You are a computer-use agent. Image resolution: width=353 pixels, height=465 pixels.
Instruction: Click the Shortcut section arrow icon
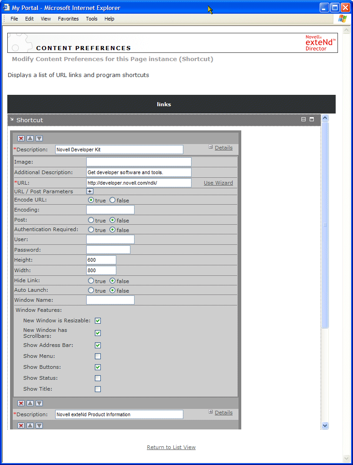tap(12, 119)
